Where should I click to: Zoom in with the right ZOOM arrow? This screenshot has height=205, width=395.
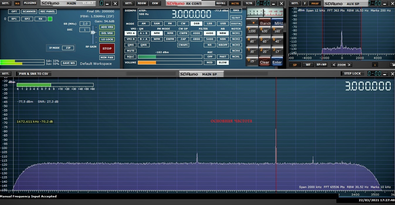pos(350,65)
